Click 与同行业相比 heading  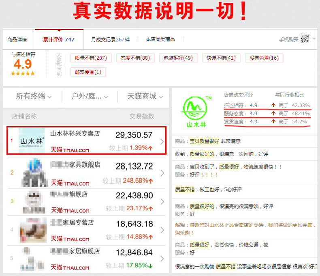pos(289,95)
